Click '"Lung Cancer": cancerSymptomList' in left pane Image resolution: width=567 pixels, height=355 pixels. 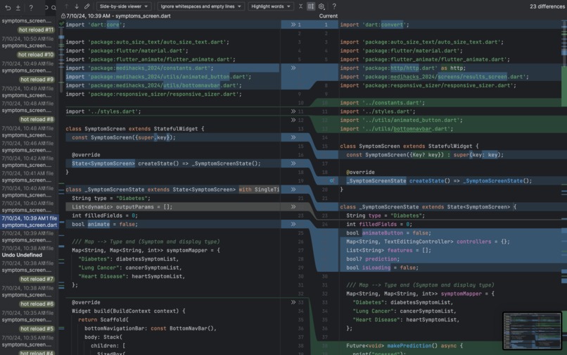pyautogui.click(x=130, y=268)
